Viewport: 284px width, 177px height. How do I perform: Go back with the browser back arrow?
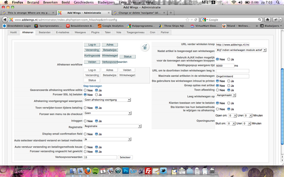5,20
